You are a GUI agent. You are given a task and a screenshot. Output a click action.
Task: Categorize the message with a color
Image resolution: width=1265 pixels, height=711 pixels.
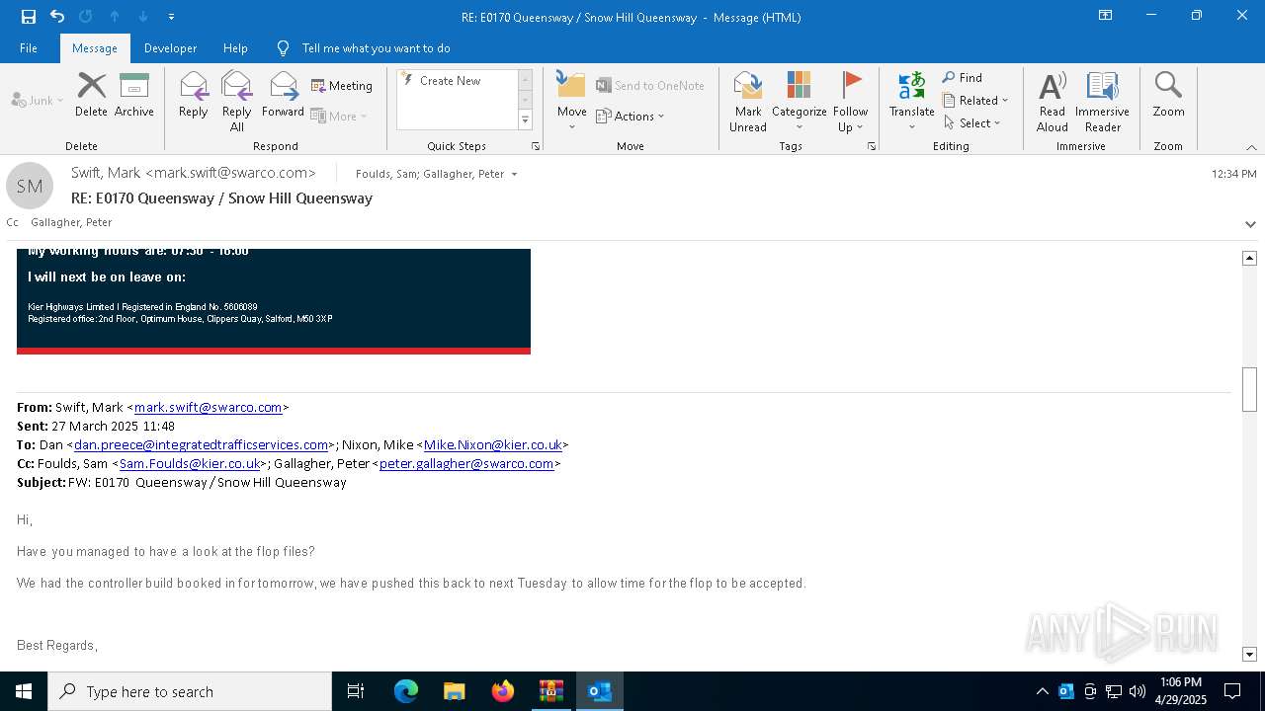click(799, 101)
